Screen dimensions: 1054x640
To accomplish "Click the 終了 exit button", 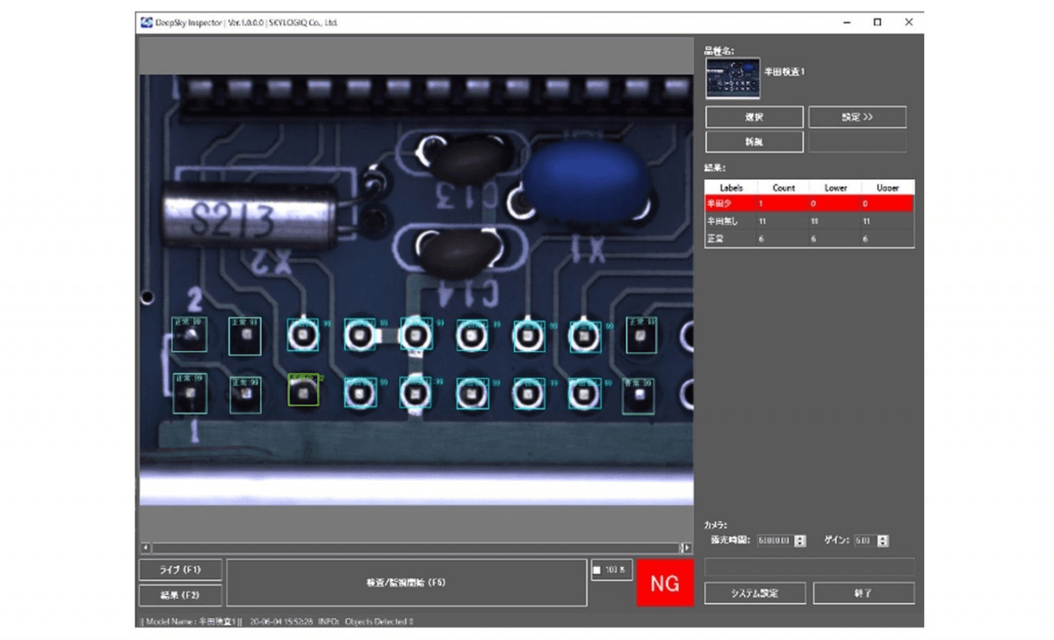I will [x=863, y=593].
